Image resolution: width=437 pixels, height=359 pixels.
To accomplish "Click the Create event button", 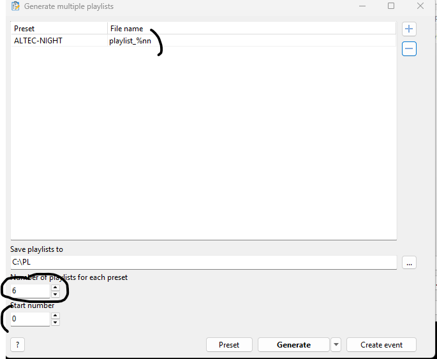I will tap(381, 344).
